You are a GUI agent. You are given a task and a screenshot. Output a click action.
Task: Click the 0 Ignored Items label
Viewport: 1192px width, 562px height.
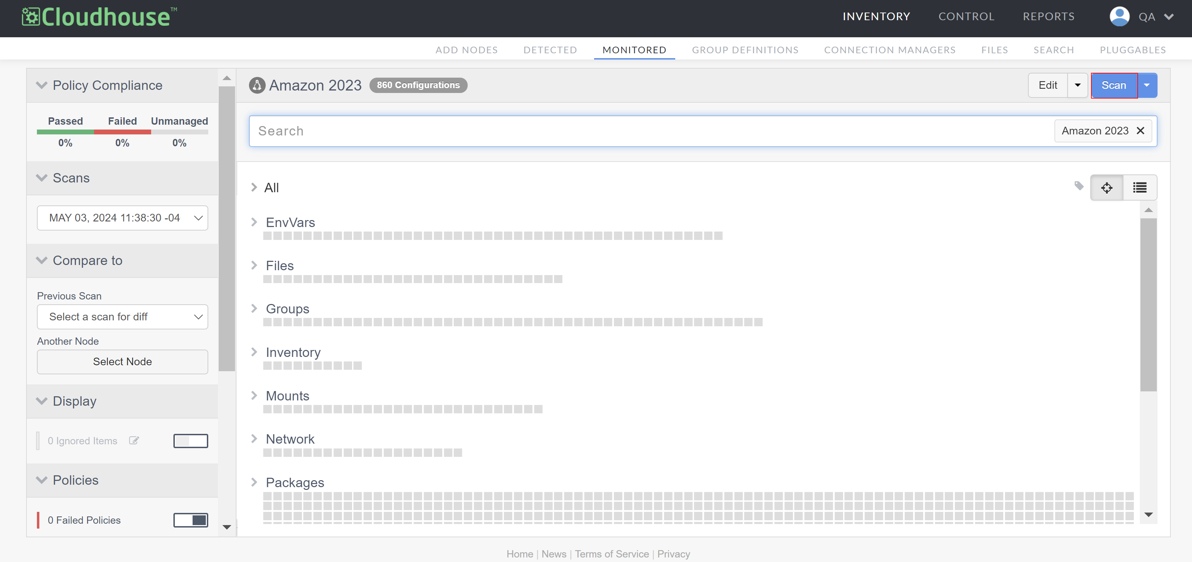83,441
